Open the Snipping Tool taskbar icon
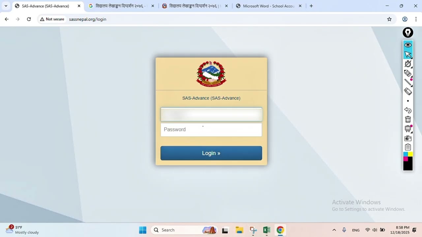Image resolution: width=422 pixels, height=237 pixels. coord(253,230)
